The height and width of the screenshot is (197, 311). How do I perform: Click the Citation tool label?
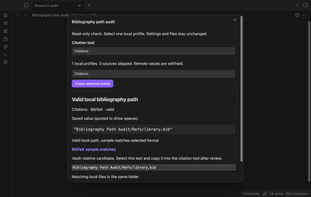83,43
